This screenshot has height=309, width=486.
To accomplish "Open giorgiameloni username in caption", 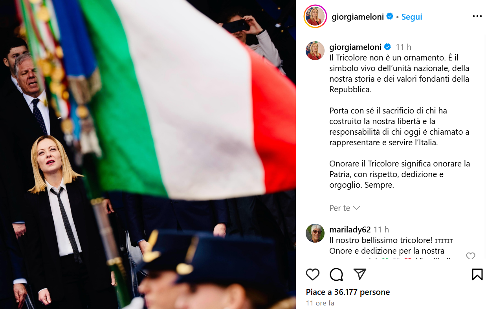I will click(356, 47).
